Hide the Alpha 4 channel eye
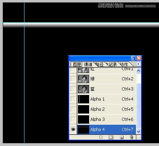Viewport: 159px width, 146px height. pos(73,129)
